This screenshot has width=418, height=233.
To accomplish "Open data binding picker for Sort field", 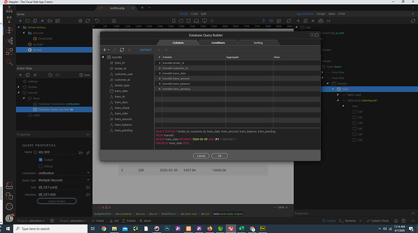I will [x=88, y=188].
